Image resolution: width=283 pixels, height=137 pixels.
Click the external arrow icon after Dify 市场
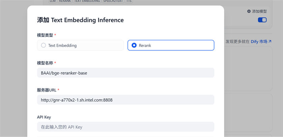click(x=270, y=42)
